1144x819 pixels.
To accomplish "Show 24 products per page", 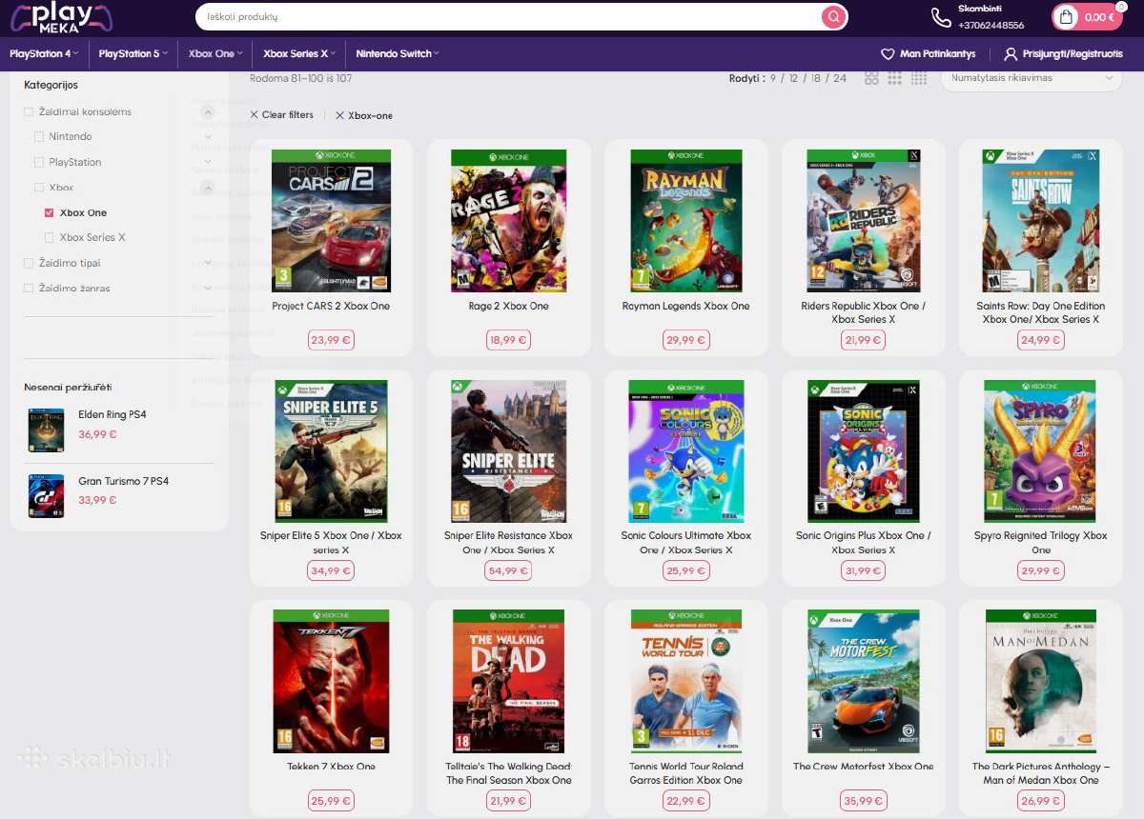I will tap(839, 78).
